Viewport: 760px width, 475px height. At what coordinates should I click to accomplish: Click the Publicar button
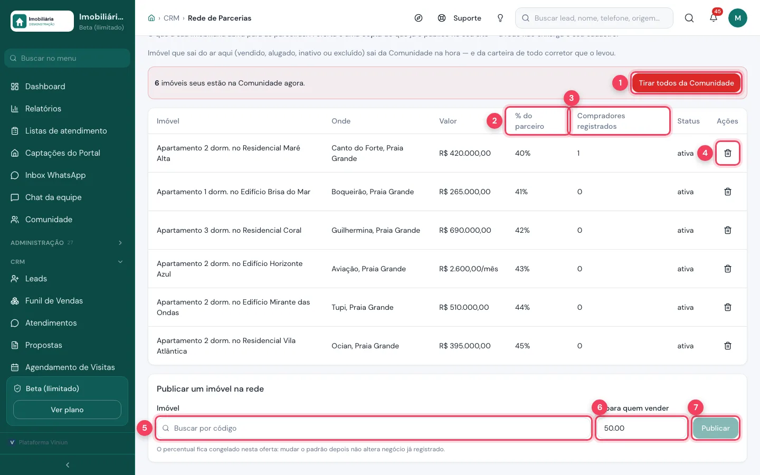715,428
